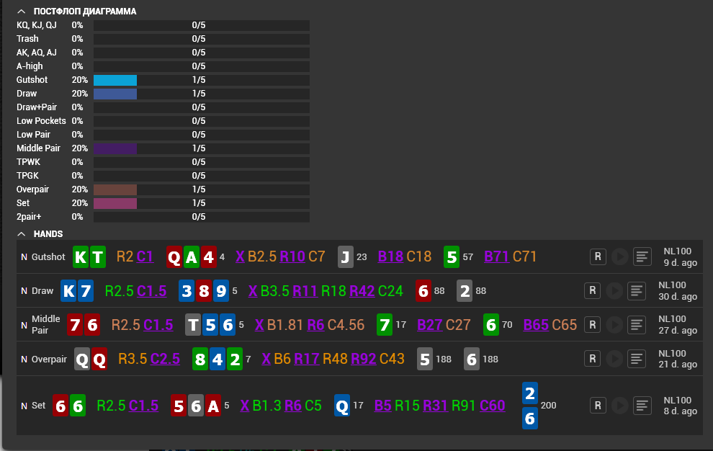Viewport: 713px width, 451px height.
Task: Select the 2pair+ row label
Action: point(29,217)
